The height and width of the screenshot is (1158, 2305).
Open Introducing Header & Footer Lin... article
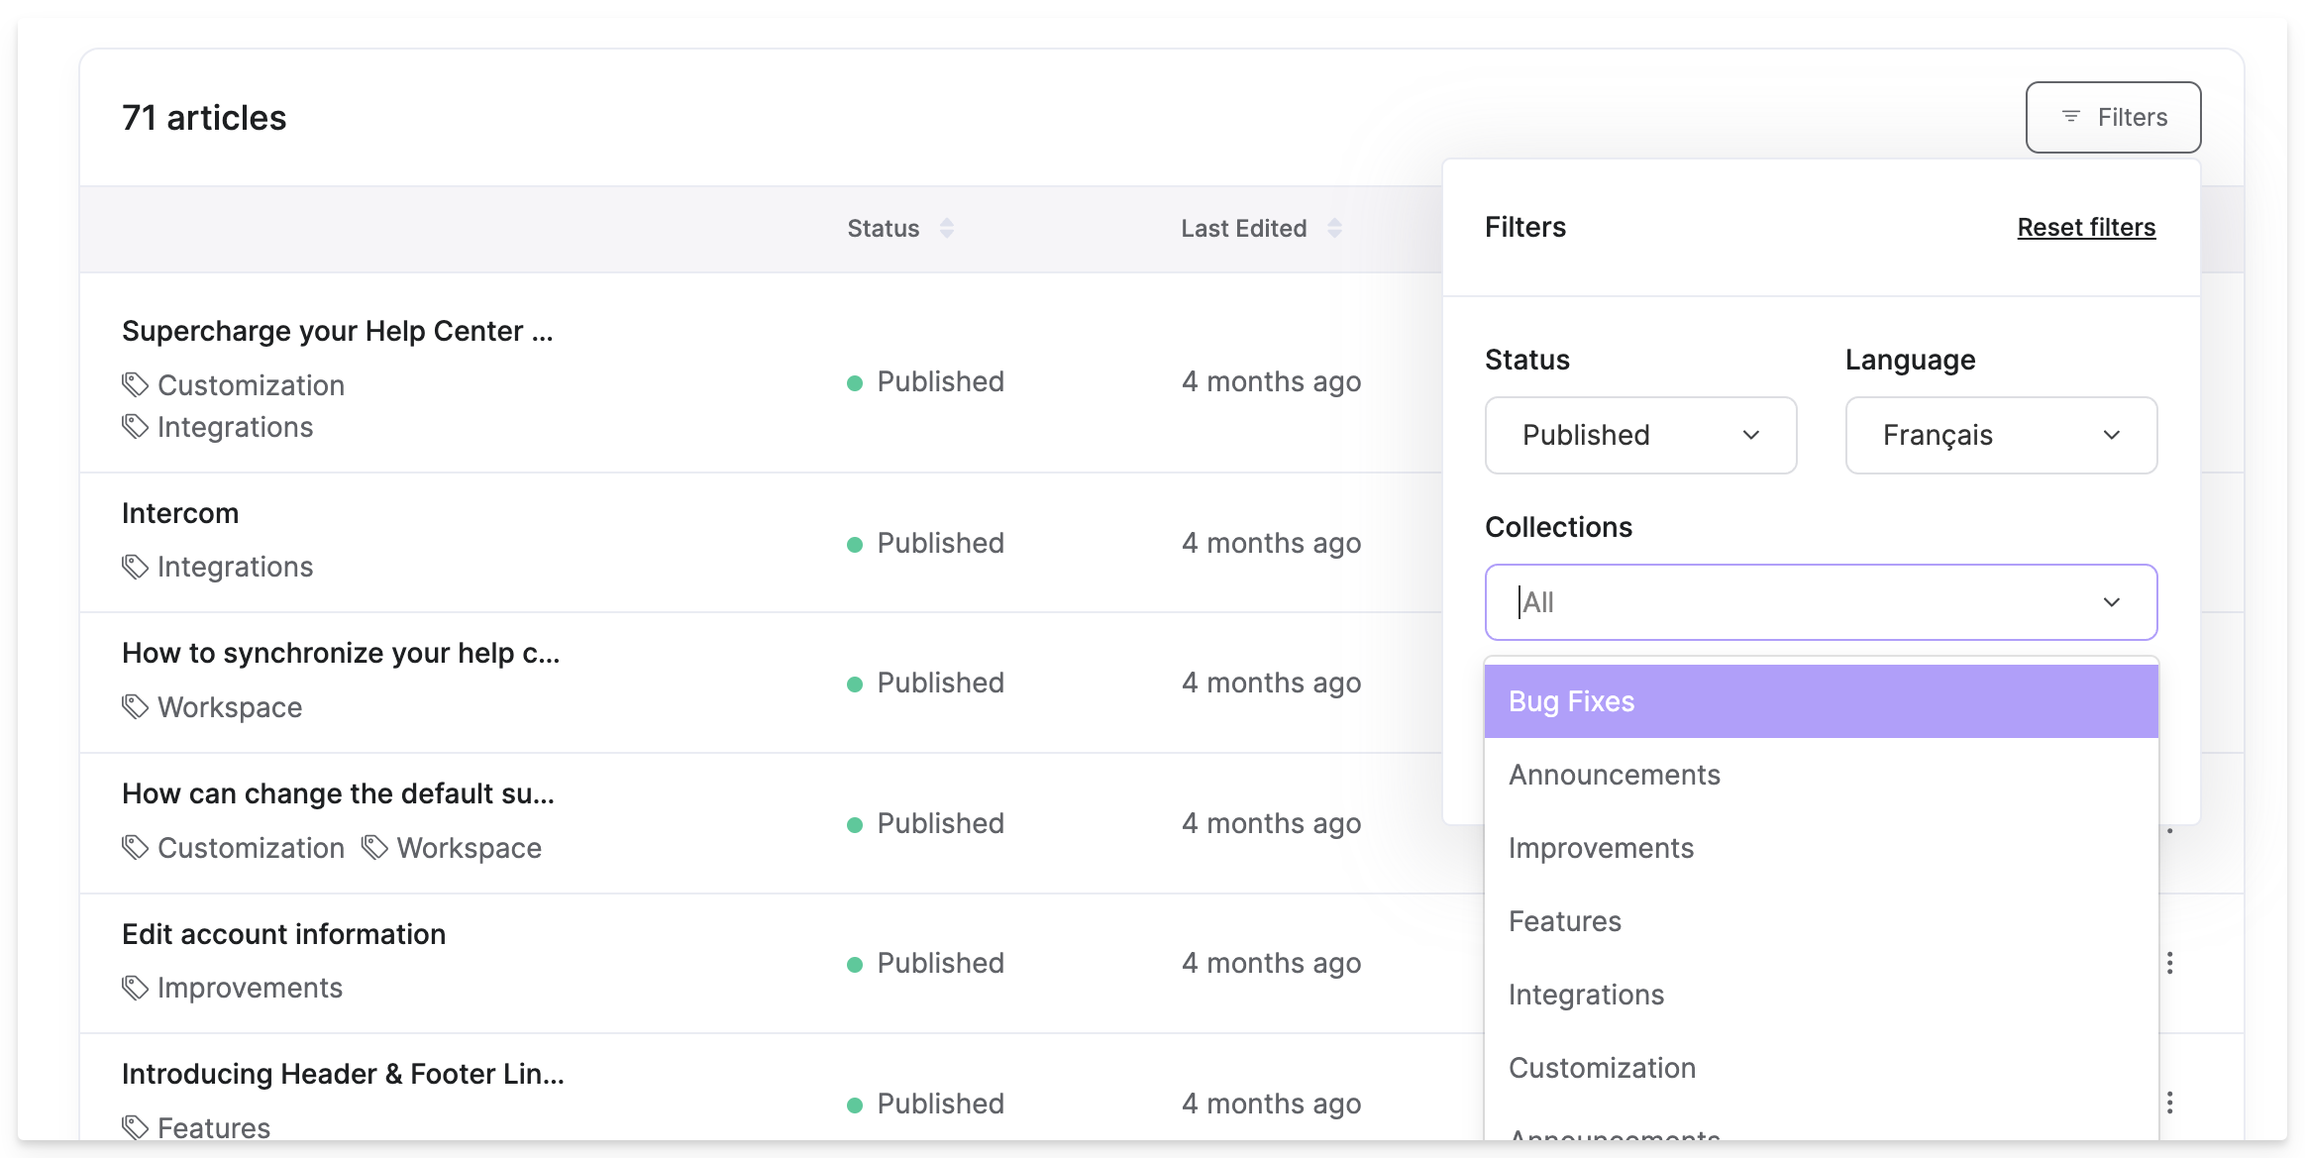tap(343, 1074)
